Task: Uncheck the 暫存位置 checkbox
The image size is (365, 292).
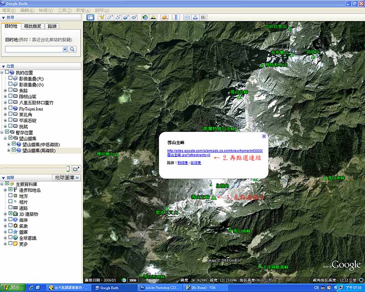Action: pos(7,132)
